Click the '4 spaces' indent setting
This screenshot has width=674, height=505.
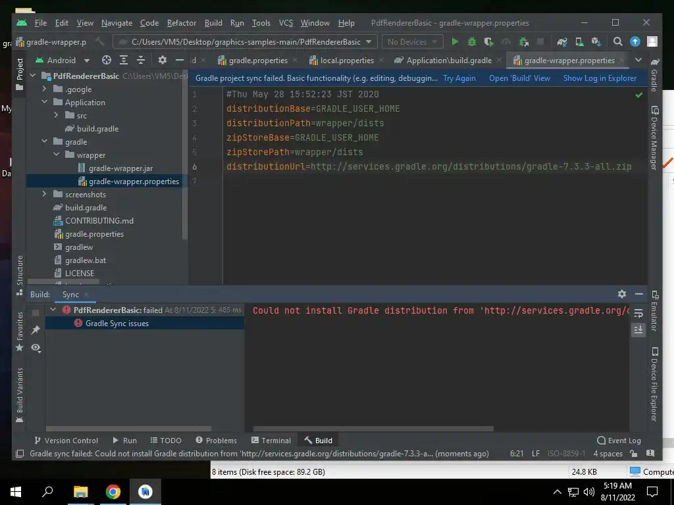pos(608,454)
